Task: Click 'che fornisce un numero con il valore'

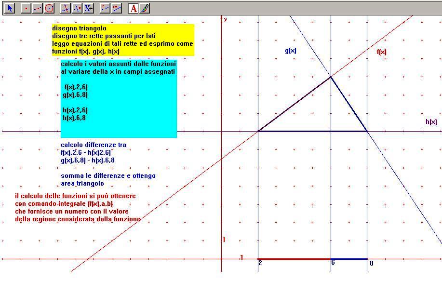Action: 72,212
